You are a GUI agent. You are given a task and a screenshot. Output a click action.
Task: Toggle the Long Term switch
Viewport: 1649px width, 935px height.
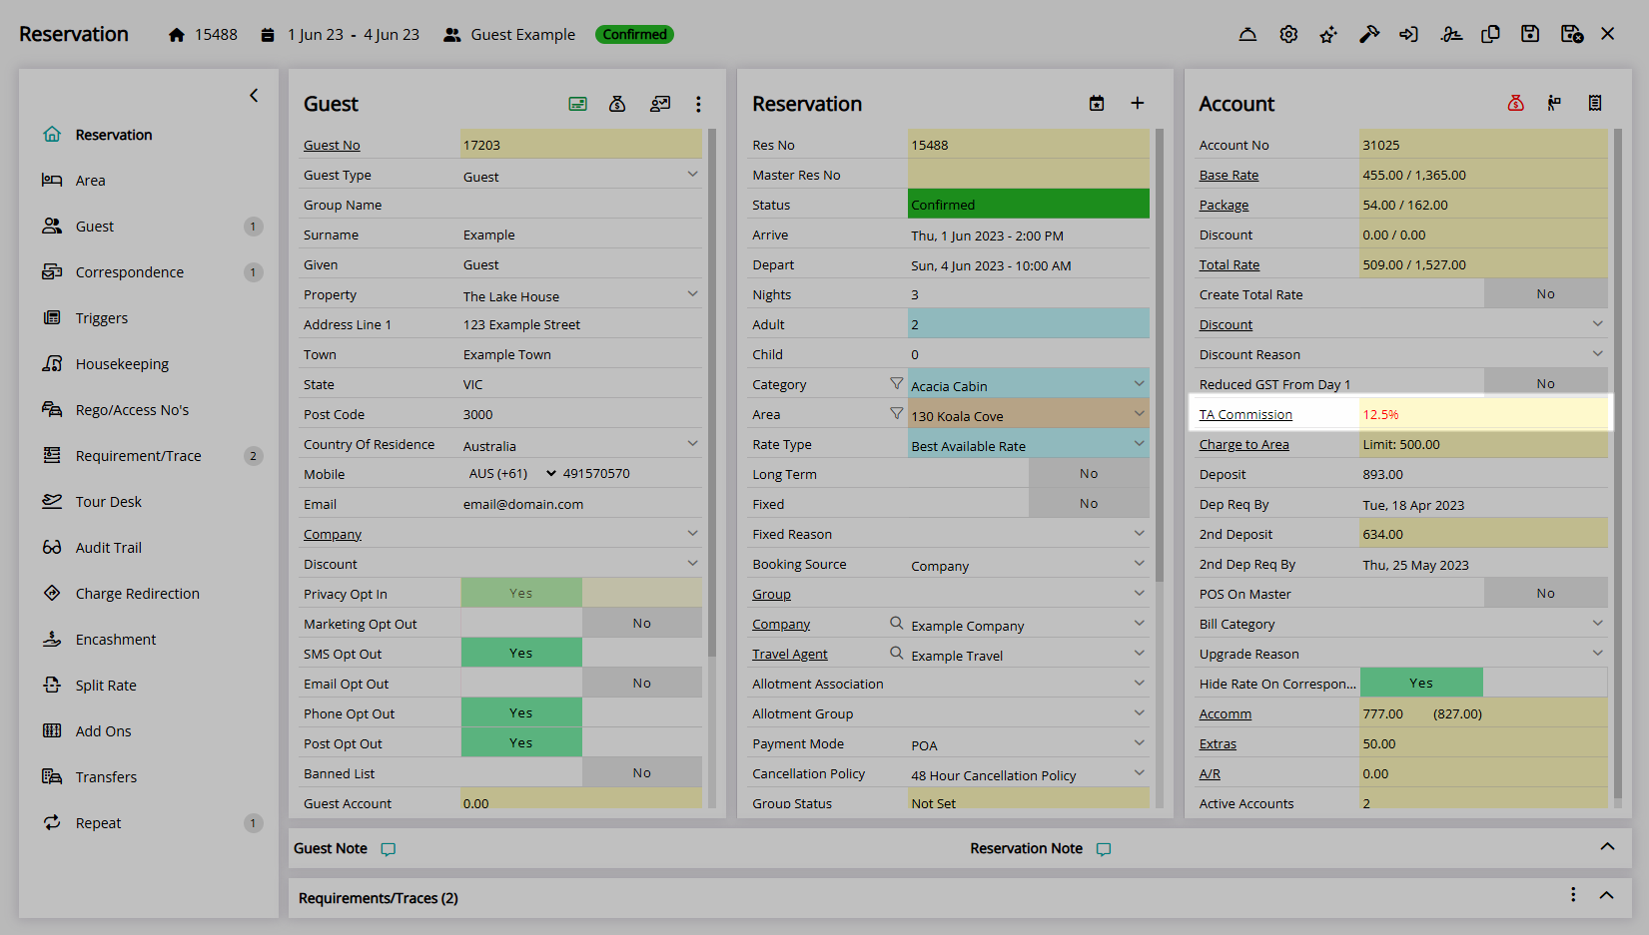pyautogui.click(x=1088, y=474)
